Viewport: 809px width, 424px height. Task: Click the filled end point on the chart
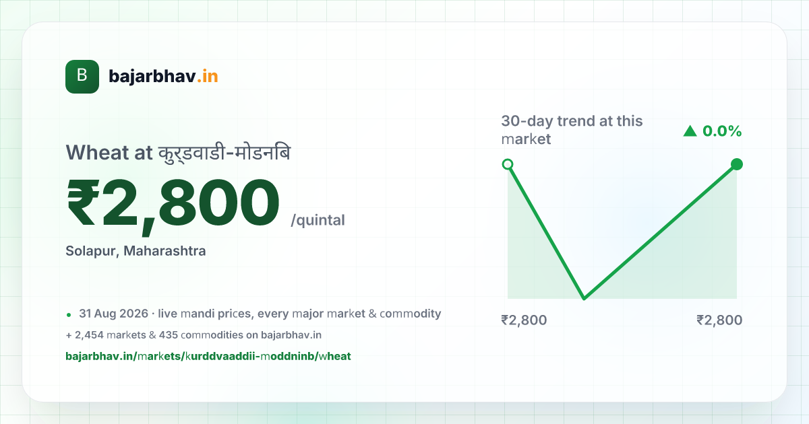(737, 164)
